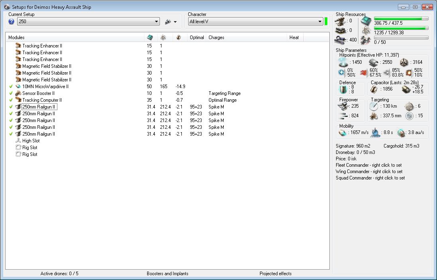Click Spike M charge on first railgun
The width and height of the screenshot is (437, 280).
216,107
